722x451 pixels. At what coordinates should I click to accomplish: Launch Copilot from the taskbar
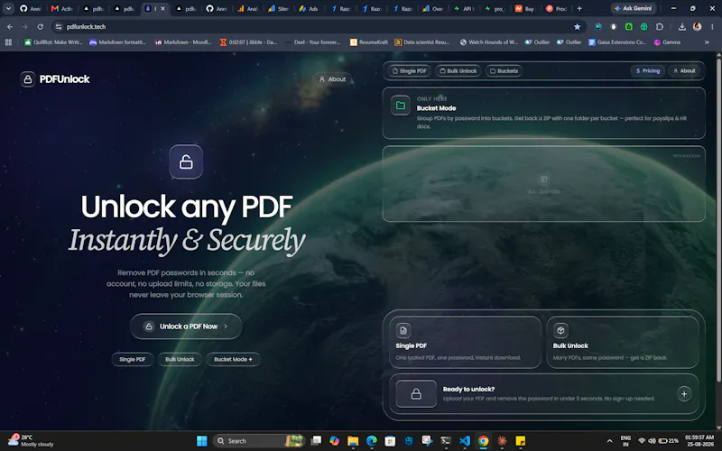point(334,441)
